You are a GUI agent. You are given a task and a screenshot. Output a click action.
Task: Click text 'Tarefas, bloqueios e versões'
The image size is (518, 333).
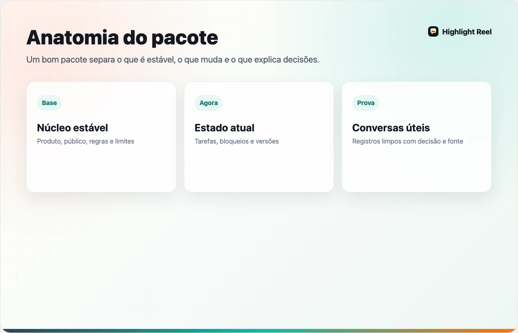pos(237,141)
